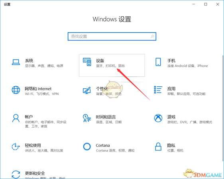Image resolution: width=224 pixels, height=179 pixels.
Task: Click the 帐户 title
Action: 29,117
